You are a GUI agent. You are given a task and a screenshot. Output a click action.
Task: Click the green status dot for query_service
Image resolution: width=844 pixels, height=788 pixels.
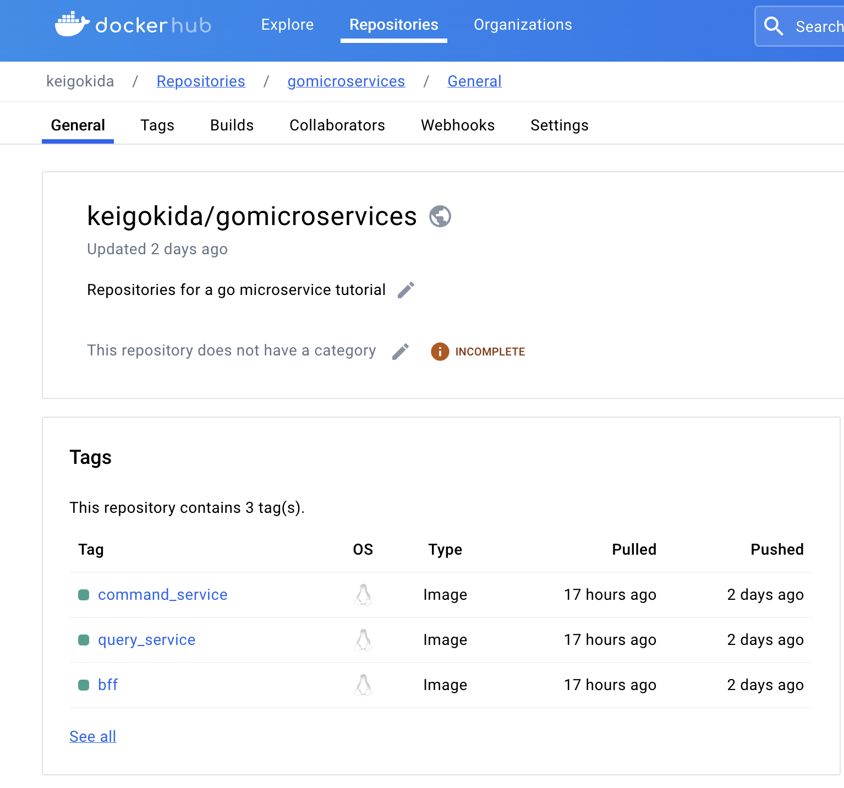[x=84, y=640]
